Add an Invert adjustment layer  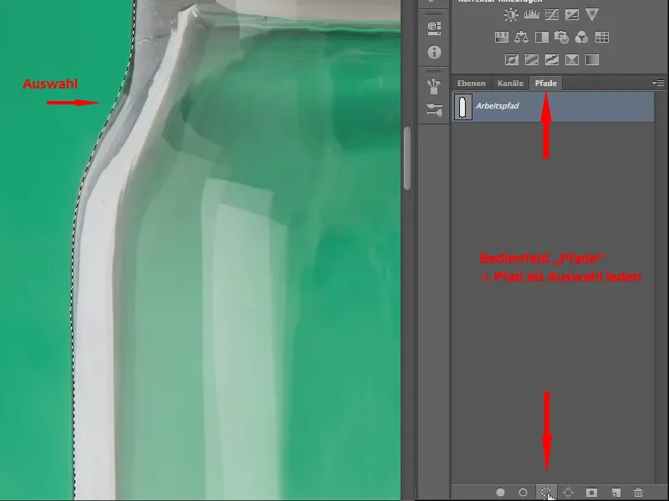[512, 59]
